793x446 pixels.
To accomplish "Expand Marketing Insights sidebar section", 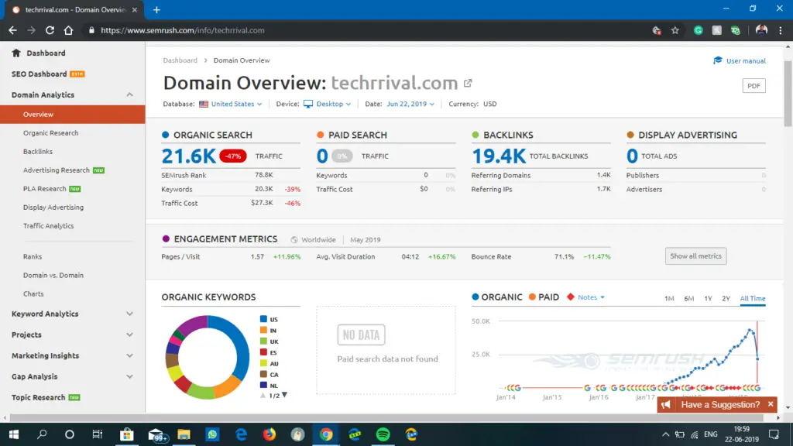I will pyautogui.click(x=129, y=355).
